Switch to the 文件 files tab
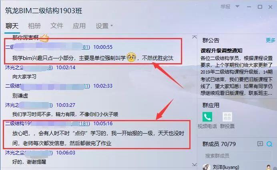The image size is (277, 170). 57,26
